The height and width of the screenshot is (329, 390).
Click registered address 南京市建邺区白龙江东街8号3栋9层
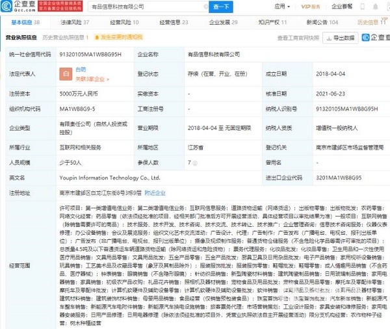[101, 193]
